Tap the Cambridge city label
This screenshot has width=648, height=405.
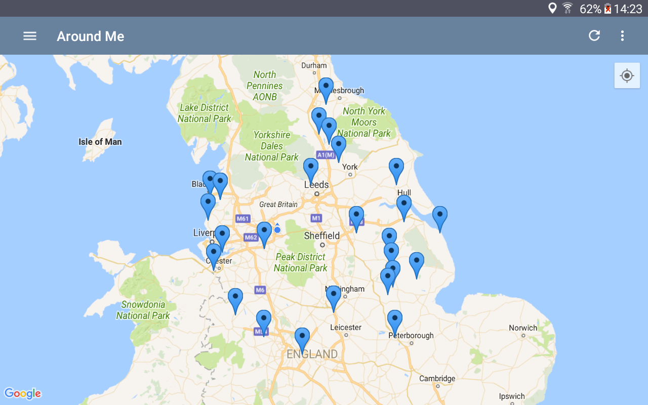[x=437, y=379]
